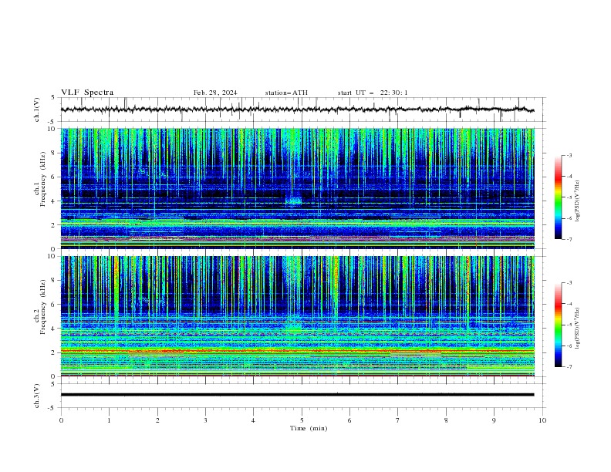The height and width of the screenshot is (472, 611).
Task: Click time tick label "9" on the x-axis
Action: pyautogui.click(x=494, y=420)
